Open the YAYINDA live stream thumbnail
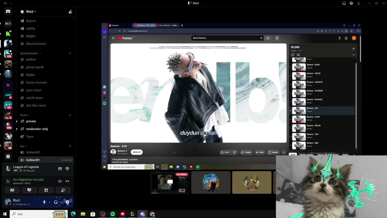Image resolution: width=387 pixels, height=218 pixels. pyautogui.click(x=170, y=183)
